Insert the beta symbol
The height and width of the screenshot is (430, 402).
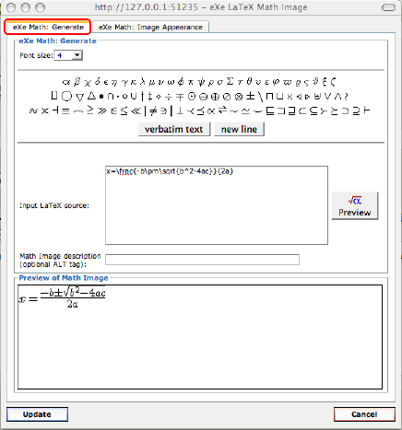(77, 82)
